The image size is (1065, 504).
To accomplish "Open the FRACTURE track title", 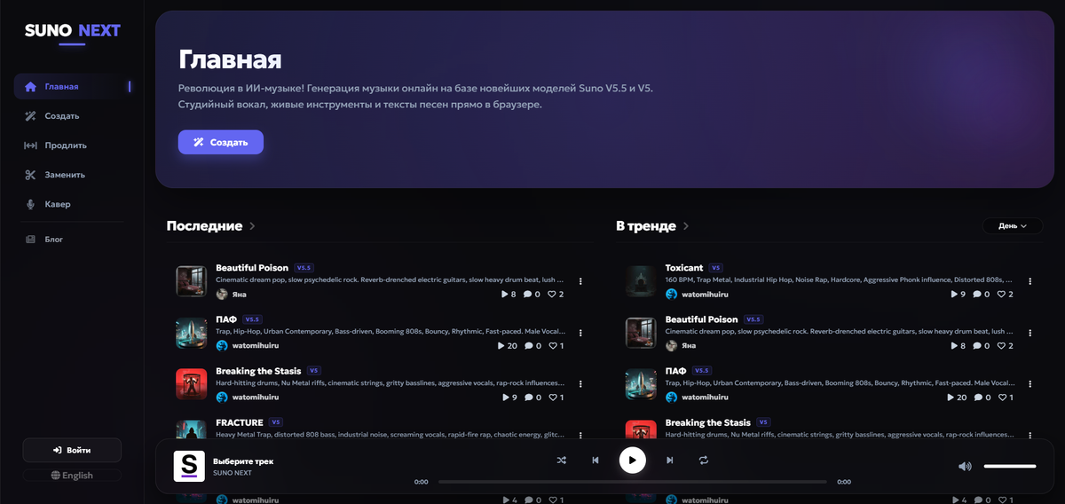I will pos(238,422).
